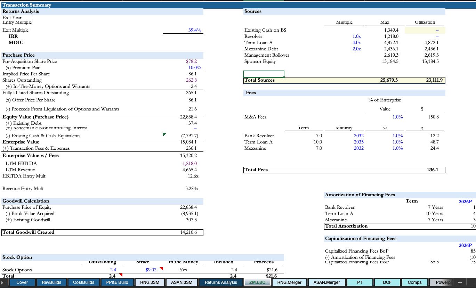Click the green error indicator in the Existing Cash row

point(164,134)
